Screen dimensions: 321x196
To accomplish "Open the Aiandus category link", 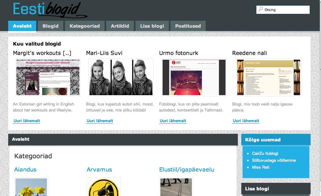I will click(x=25, y=170).
